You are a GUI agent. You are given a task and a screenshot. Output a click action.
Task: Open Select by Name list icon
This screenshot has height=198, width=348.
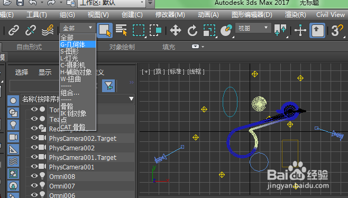click(122, 30)
